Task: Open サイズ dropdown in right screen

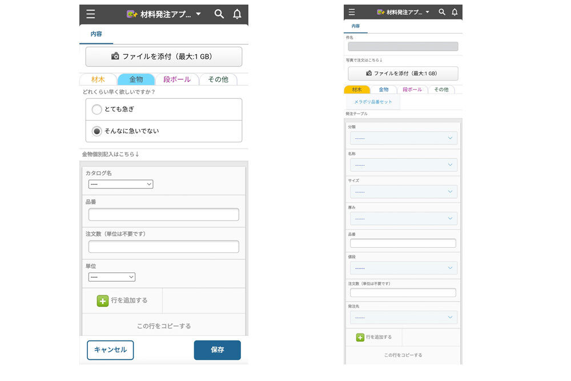Action: click(404, 191)
